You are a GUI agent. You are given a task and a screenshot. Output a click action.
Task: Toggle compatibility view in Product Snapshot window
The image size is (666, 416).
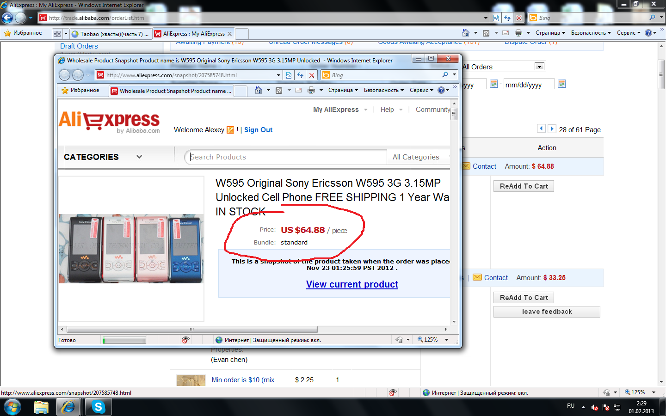click(289, 75)
